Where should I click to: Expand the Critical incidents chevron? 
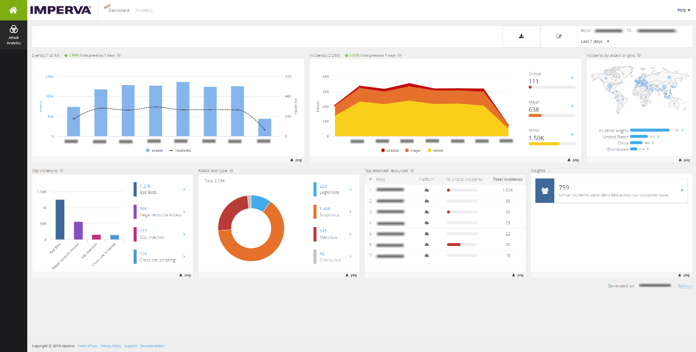[572, 77]
